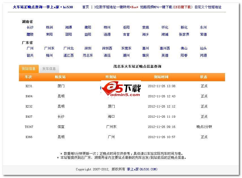Select 广州北 station link
Viewport: 242px width, 178px height.
click(x=68, y=48)
